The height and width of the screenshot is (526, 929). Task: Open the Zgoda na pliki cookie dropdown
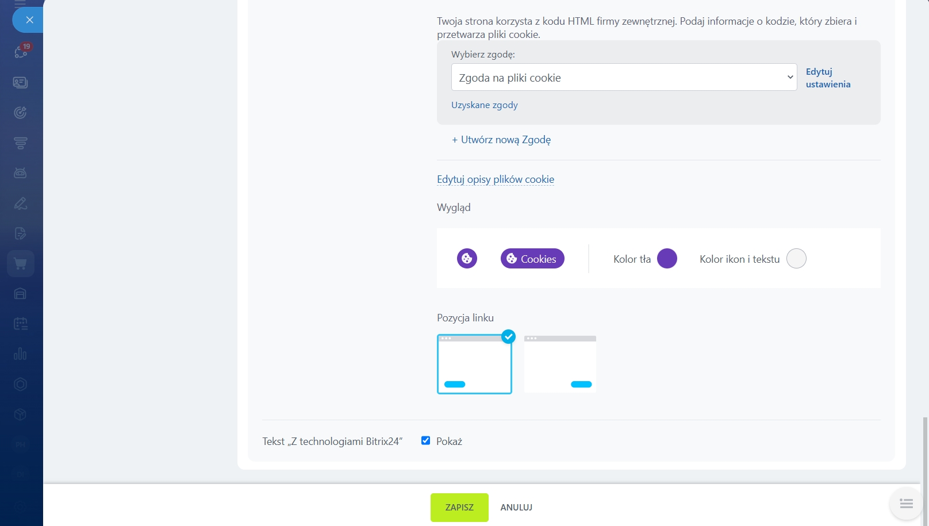(624, 78)
